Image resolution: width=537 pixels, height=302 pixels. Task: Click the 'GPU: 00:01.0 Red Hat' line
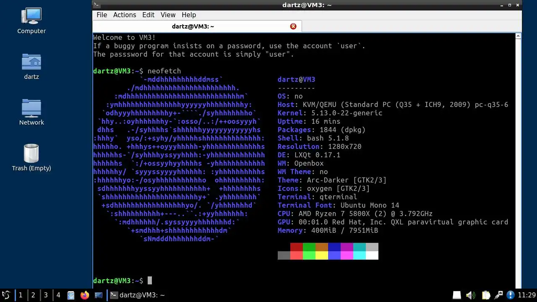[393, 222]
